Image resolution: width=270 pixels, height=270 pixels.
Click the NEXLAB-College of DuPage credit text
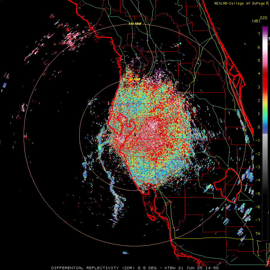[240, 3]
